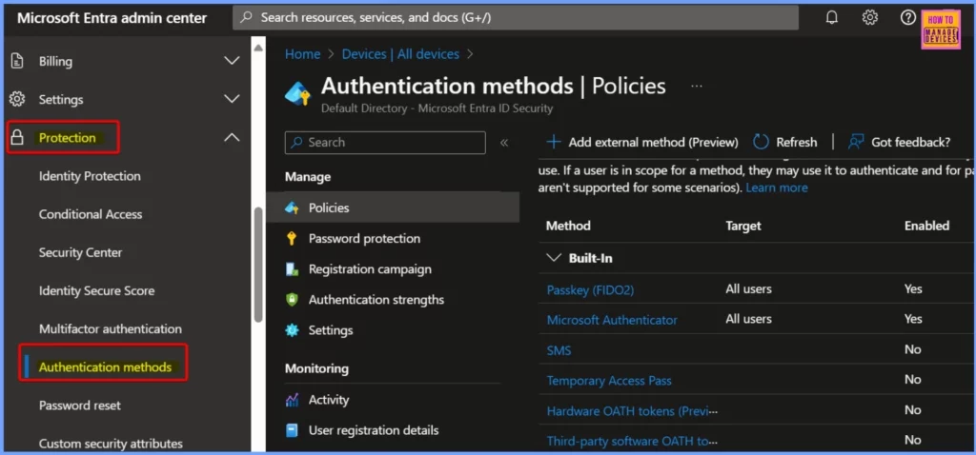Open Identity Secure Score
The image size is (976, 455).
point(96,290)
